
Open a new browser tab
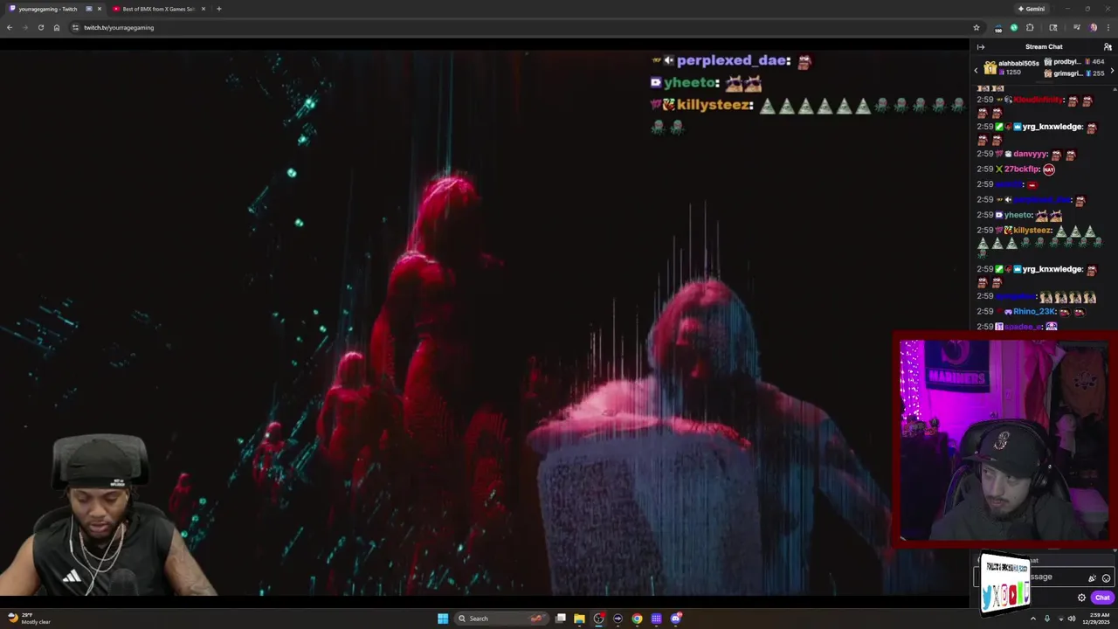click(x=219, y=9)
